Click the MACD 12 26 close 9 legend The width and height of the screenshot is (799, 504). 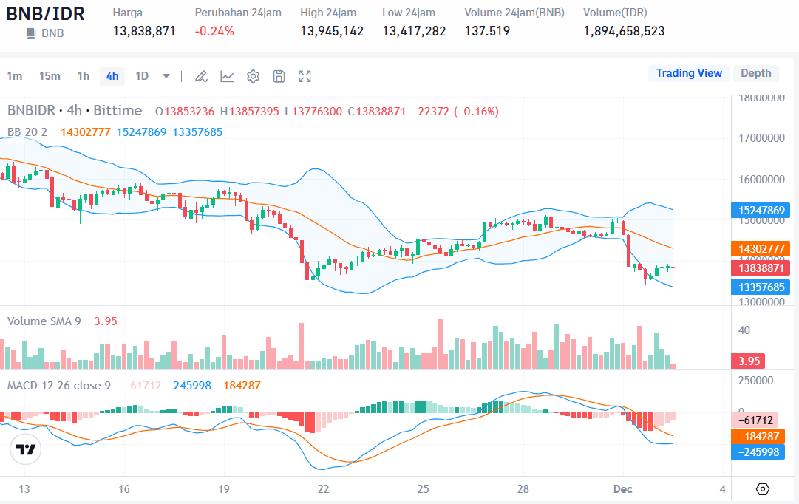(59, 385)
